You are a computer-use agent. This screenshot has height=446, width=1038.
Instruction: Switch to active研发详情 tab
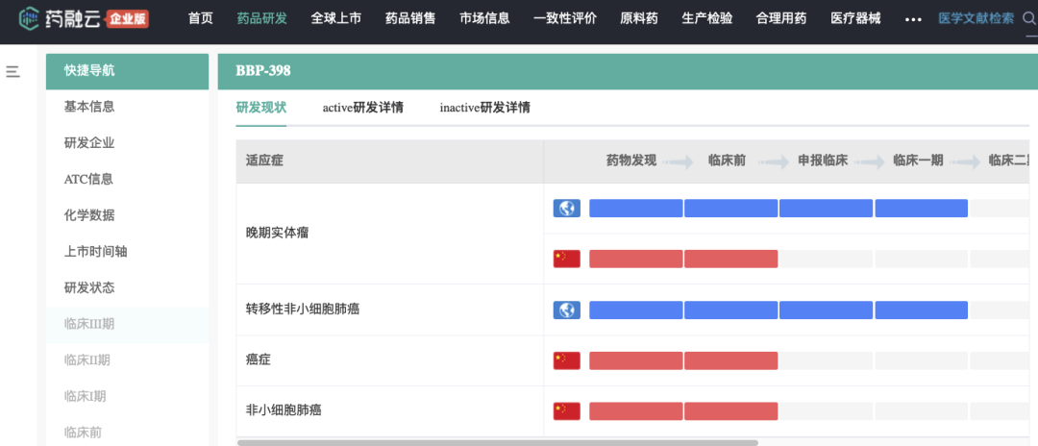pyautogui.click(x=362, y=108)
